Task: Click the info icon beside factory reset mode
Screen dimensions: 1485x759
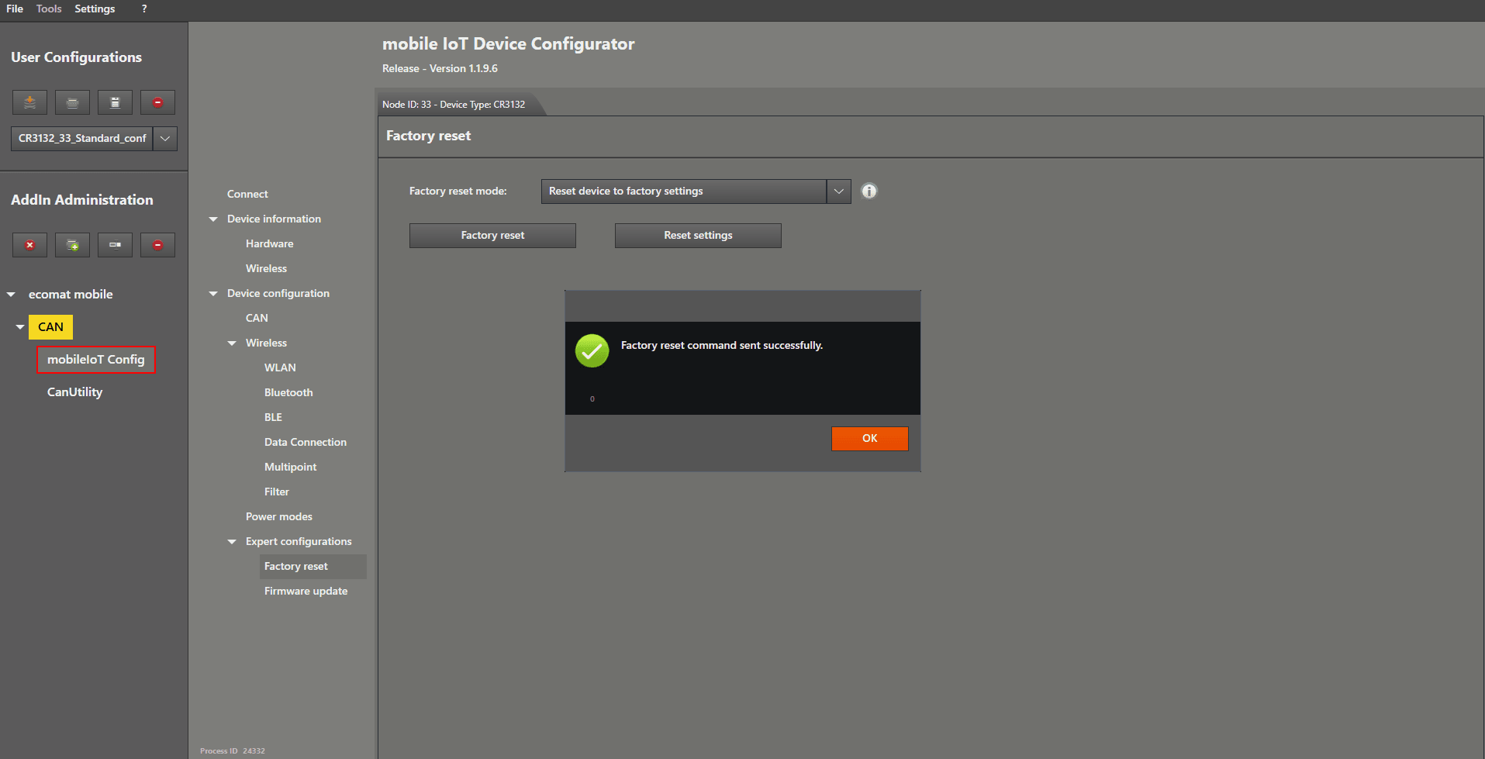Action: [869, 191]
